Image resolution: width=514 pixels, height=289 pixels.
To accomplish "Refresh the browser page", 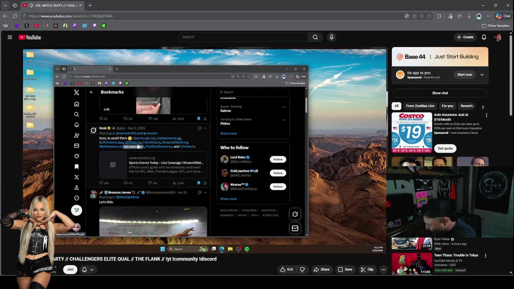I will pos(15,16).
